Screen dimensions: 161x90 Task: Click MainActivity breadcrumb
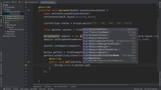37,87
